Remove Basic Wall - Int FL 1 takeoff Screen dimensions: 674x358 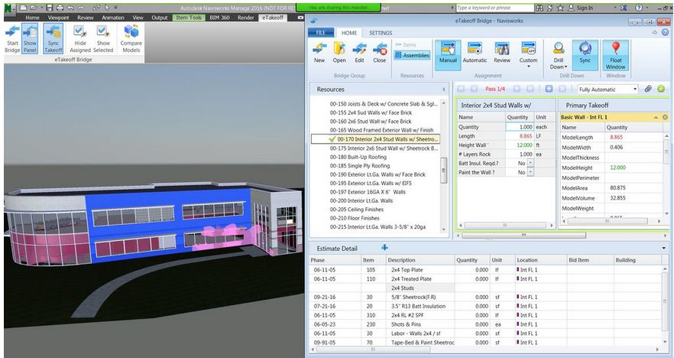[665, 118]
